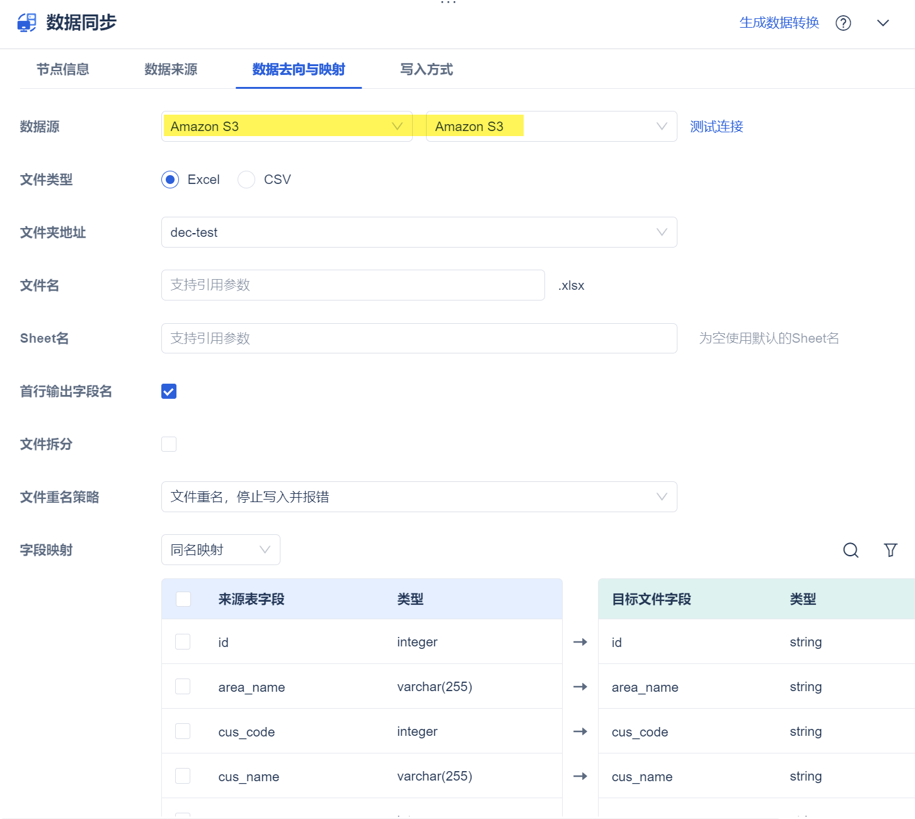Expand the 文件夹地址 dec-test dropdown

pyautogui.click(x=419, y=232)
